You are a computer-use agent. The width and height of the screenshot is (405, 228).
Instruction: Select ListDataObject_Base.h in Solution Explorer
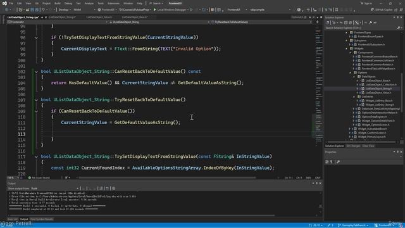378,80
